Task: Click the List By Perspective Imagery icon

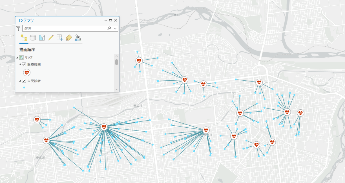Action: pos(78,38)
